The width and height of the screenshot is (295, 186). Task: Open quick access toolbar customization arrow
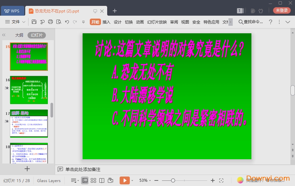[x=83, y=22]
